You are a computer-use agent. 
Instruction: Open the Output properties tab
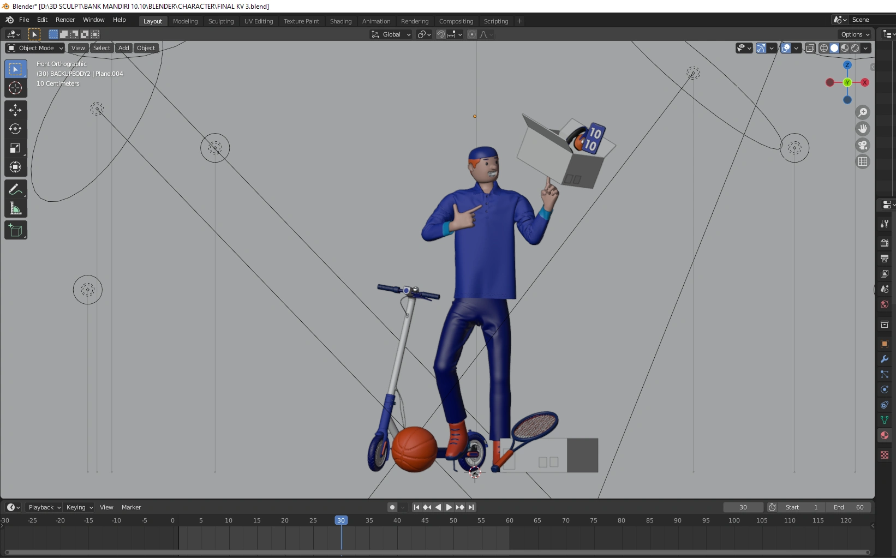pyautogui.click(x=885, y=259)
